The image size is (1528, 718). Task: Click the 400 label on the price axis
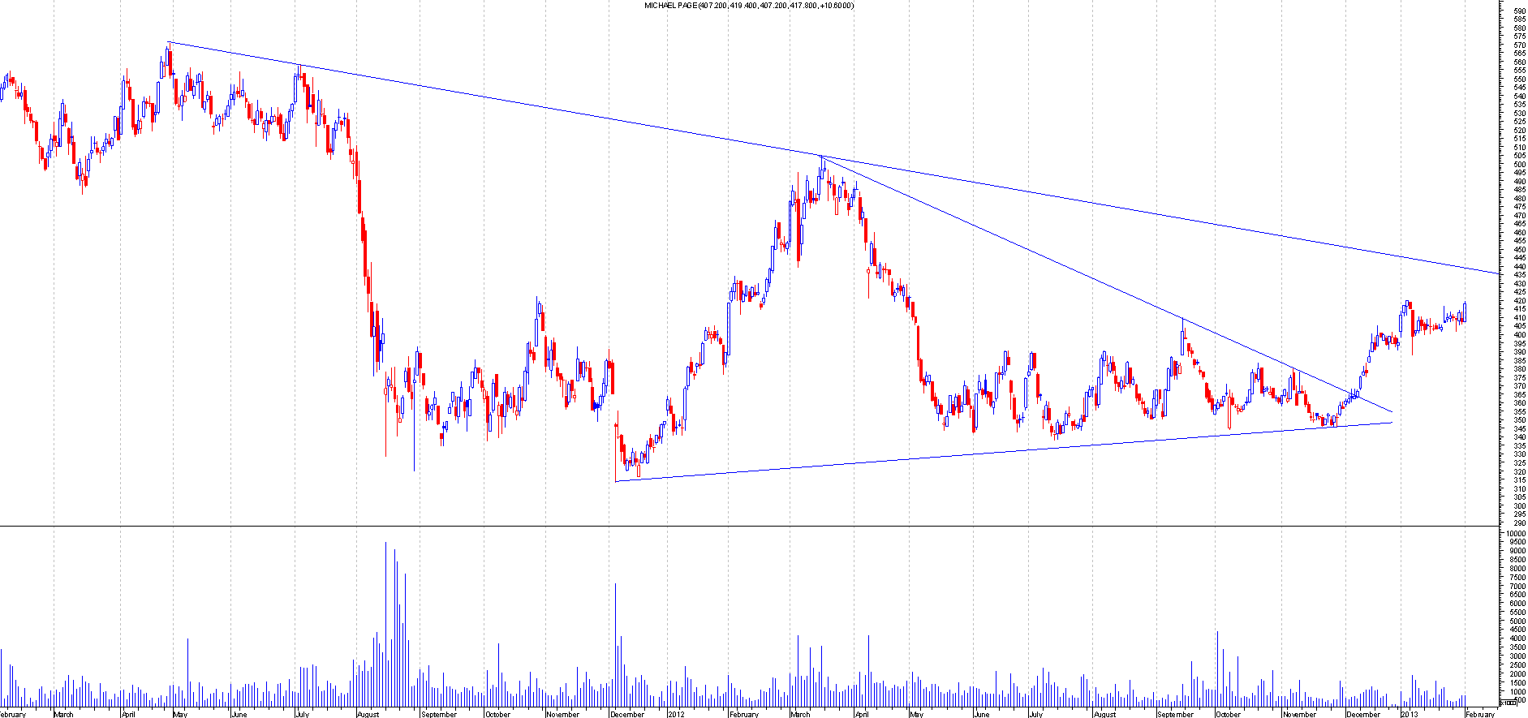tap(1518, 335)
